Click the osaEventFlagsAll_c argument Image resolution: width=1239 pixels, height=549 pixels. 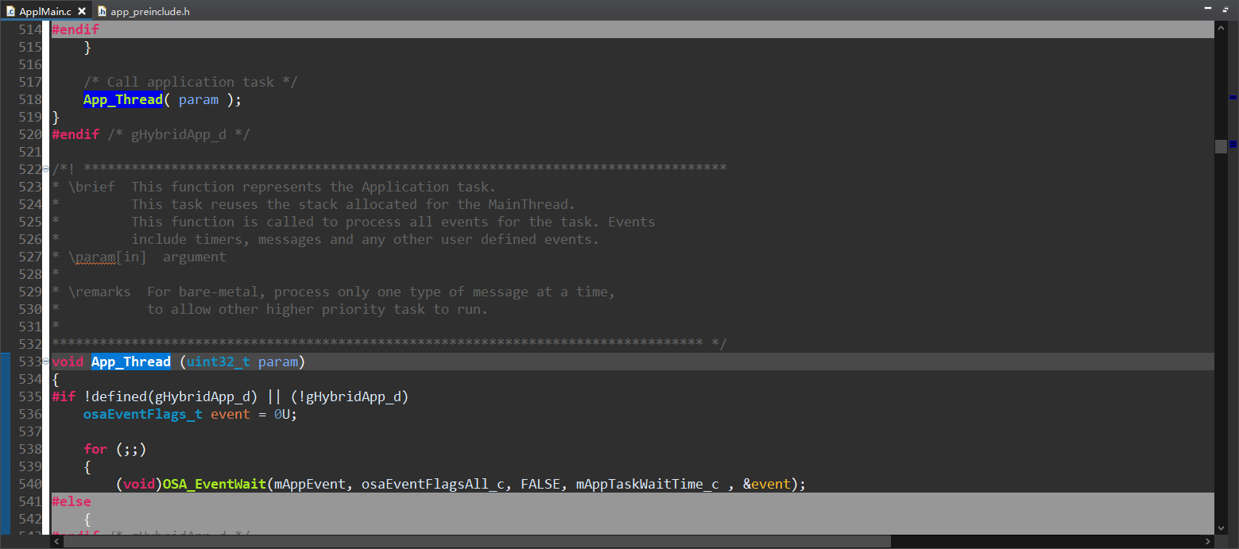click(x=433, y=484)
